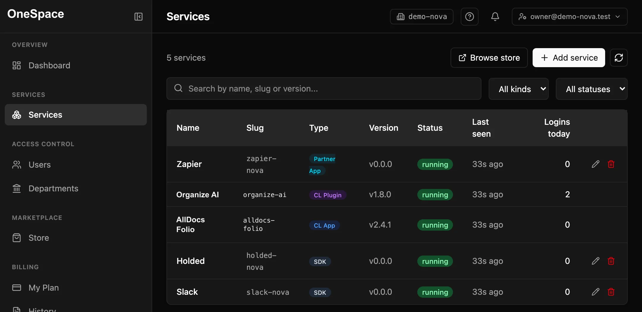The width and height of the screenshot is (642, 312).
Task: Click the 5 services count label
Action: [x=186, y=58]
